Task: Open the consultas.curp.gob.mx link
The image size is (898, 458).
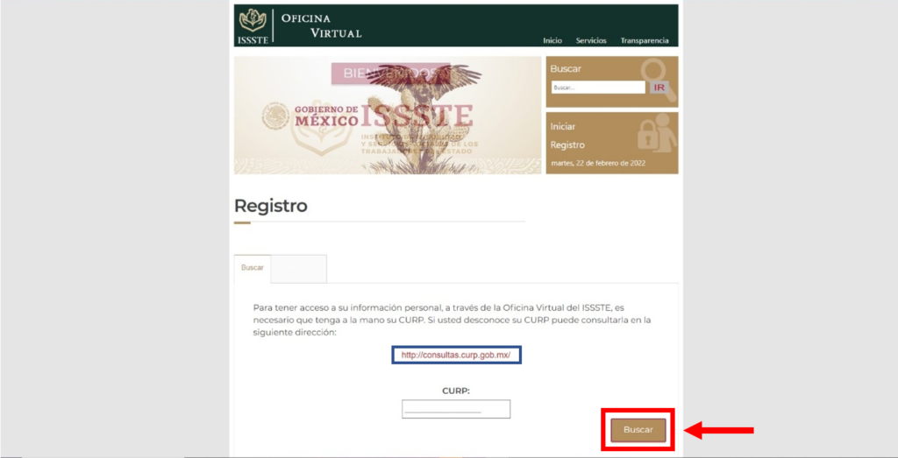Action: point(456,355)
